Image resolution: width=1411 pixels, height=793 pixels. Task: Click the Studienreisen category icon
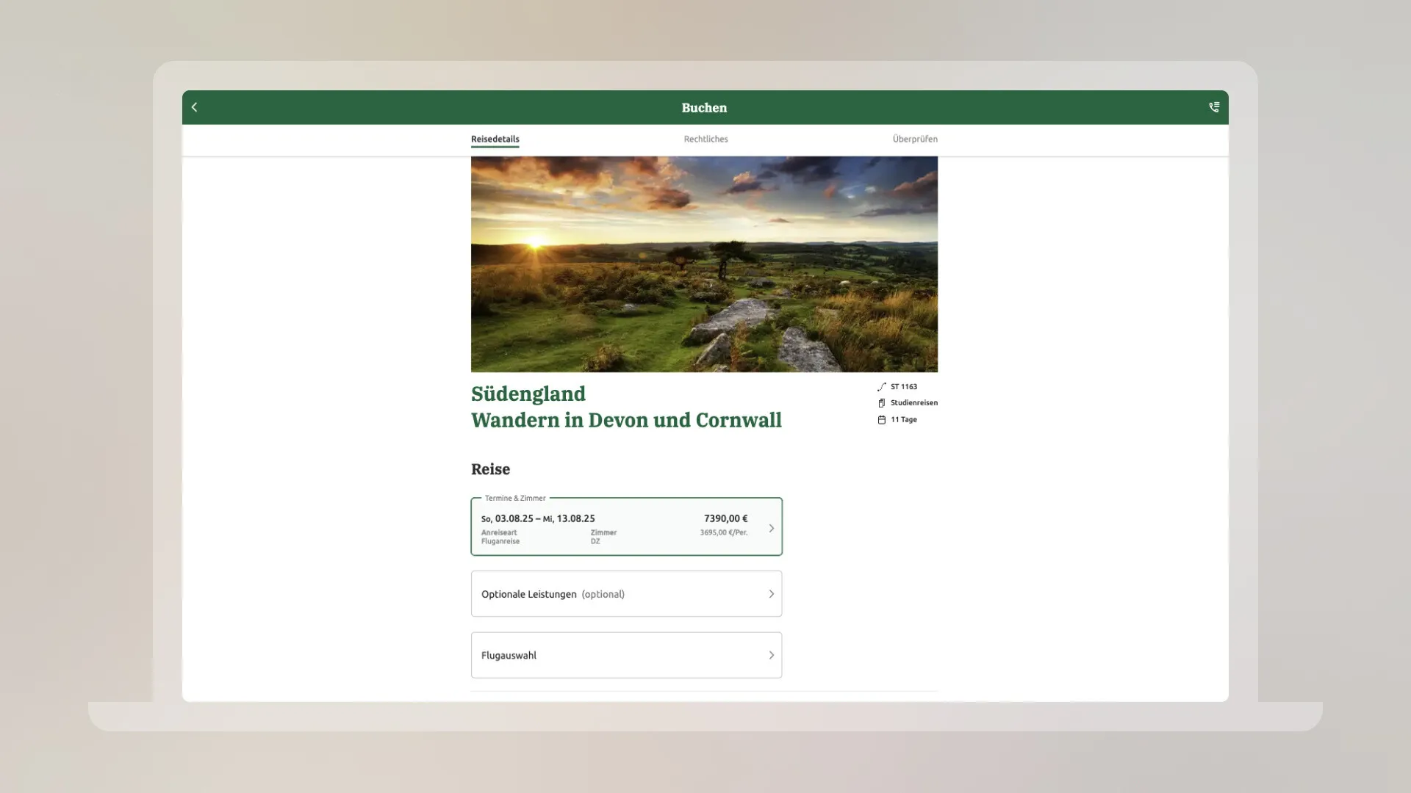(881, 403)
